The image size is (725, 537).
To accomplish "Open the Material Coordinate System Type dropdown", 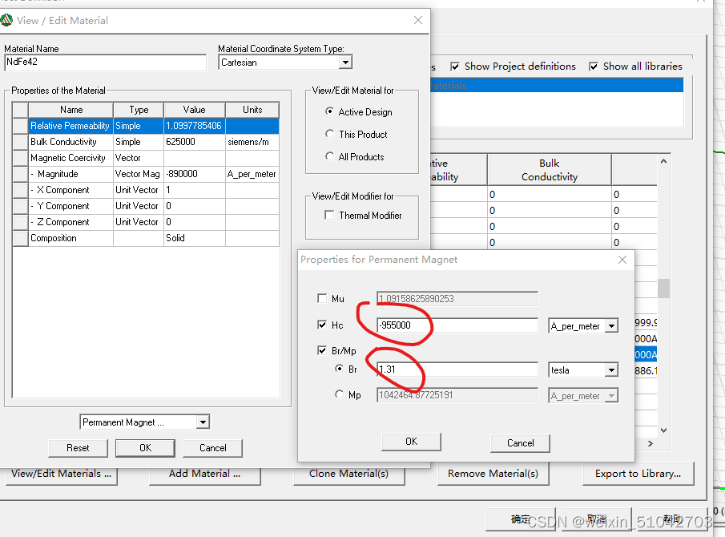I will click(x=347, y=62).
